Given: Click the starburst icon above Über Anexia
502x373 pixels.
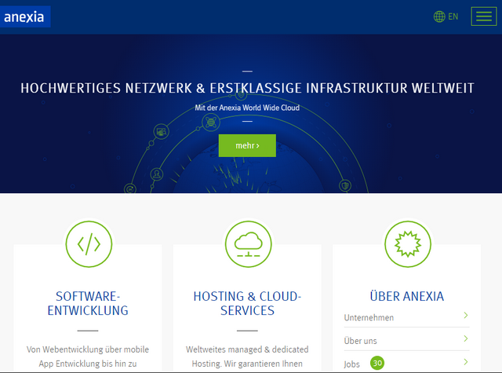Looking at the screenshot, I should tap(408, 244).
